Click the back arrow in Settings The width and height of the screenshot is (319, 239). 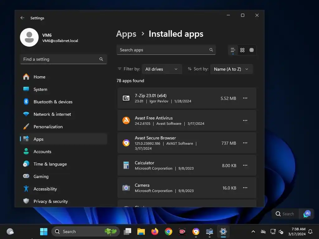tap(22, 18)
